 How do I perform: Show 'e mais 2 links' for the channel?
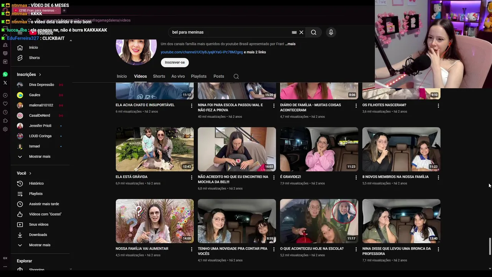point(255,52)
